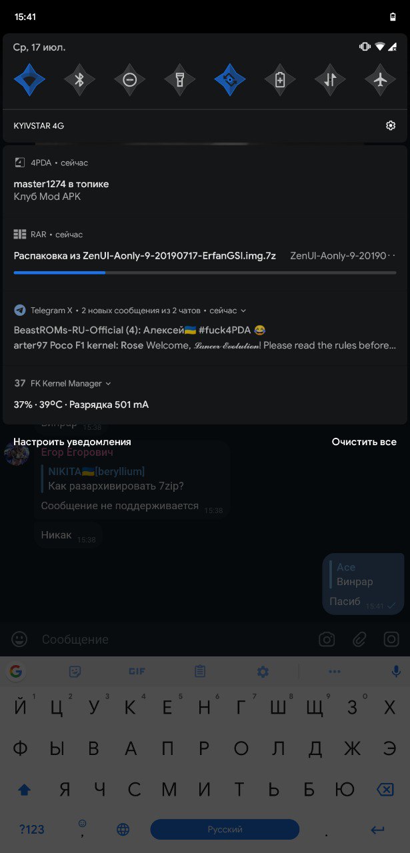Image resolution: width=410 pixels, height=853 pixels.
Task: Tap the Сообщение input field
Action: pyautogui.click(x=173, y=639)
